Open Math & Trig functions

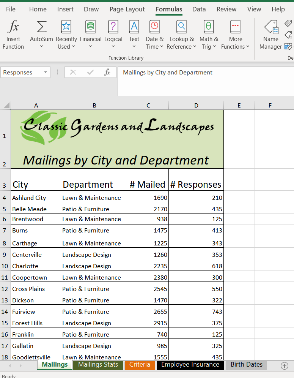coord(209,35)
